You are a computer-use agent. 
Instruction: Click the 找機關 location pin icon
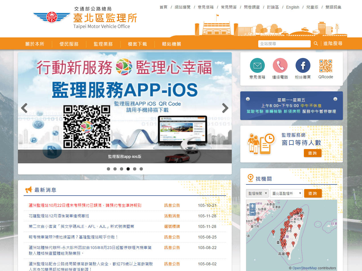[x=250, y=178]
